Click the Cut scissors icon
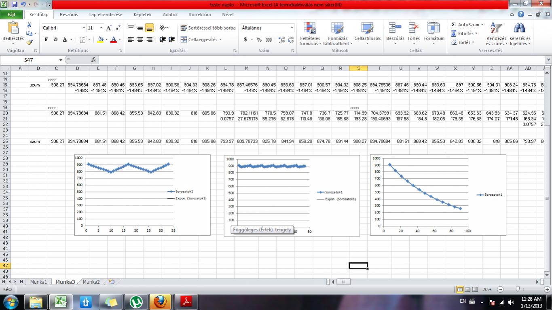 (x=29, y=25)
